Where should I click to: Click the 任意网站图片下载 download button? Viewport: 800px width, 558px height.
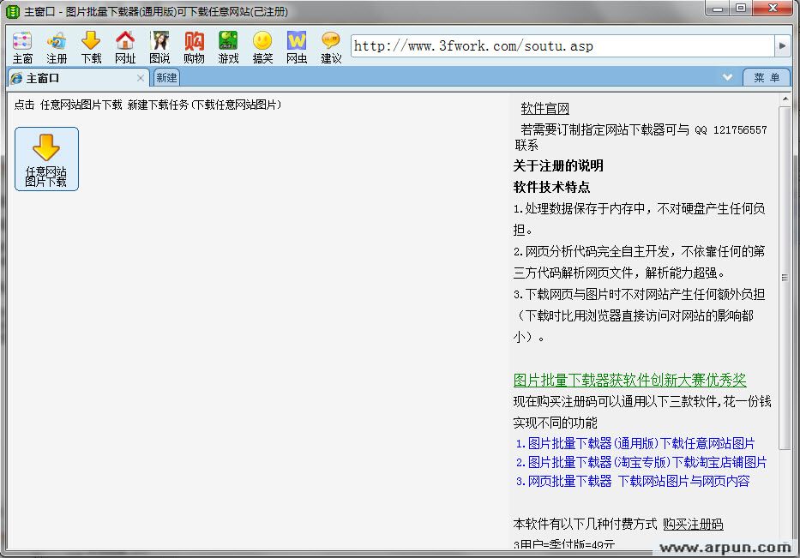pos(46,159)
